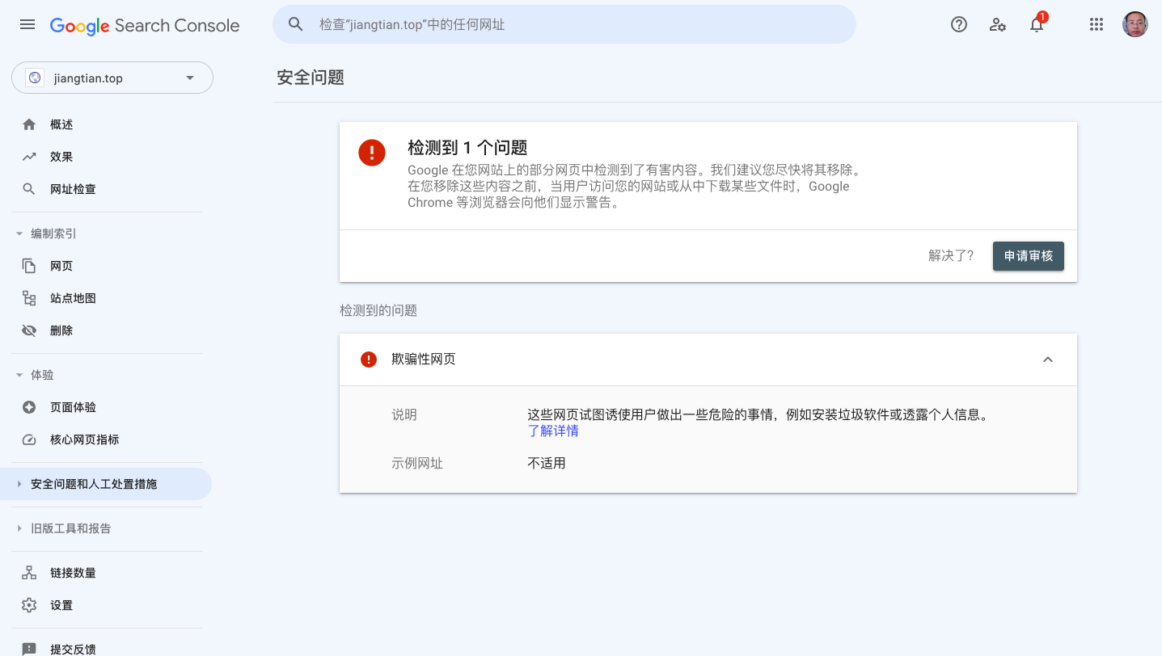Collapse the 欺骗性网页 issue panel chevron
The width and height of the screenshot is (1162, 656).
tap(1048, 360)
